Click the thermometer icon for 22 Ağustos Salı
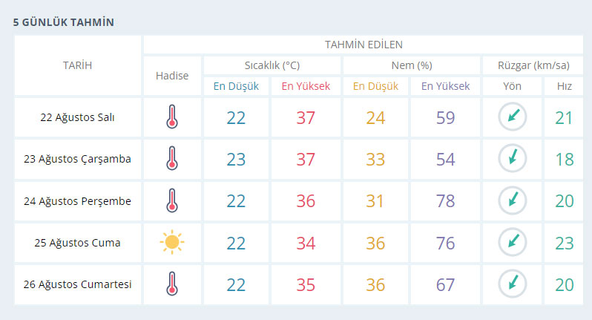Image resolution: width=592 pixels, height=320 pixels. (x=172, y=117)
